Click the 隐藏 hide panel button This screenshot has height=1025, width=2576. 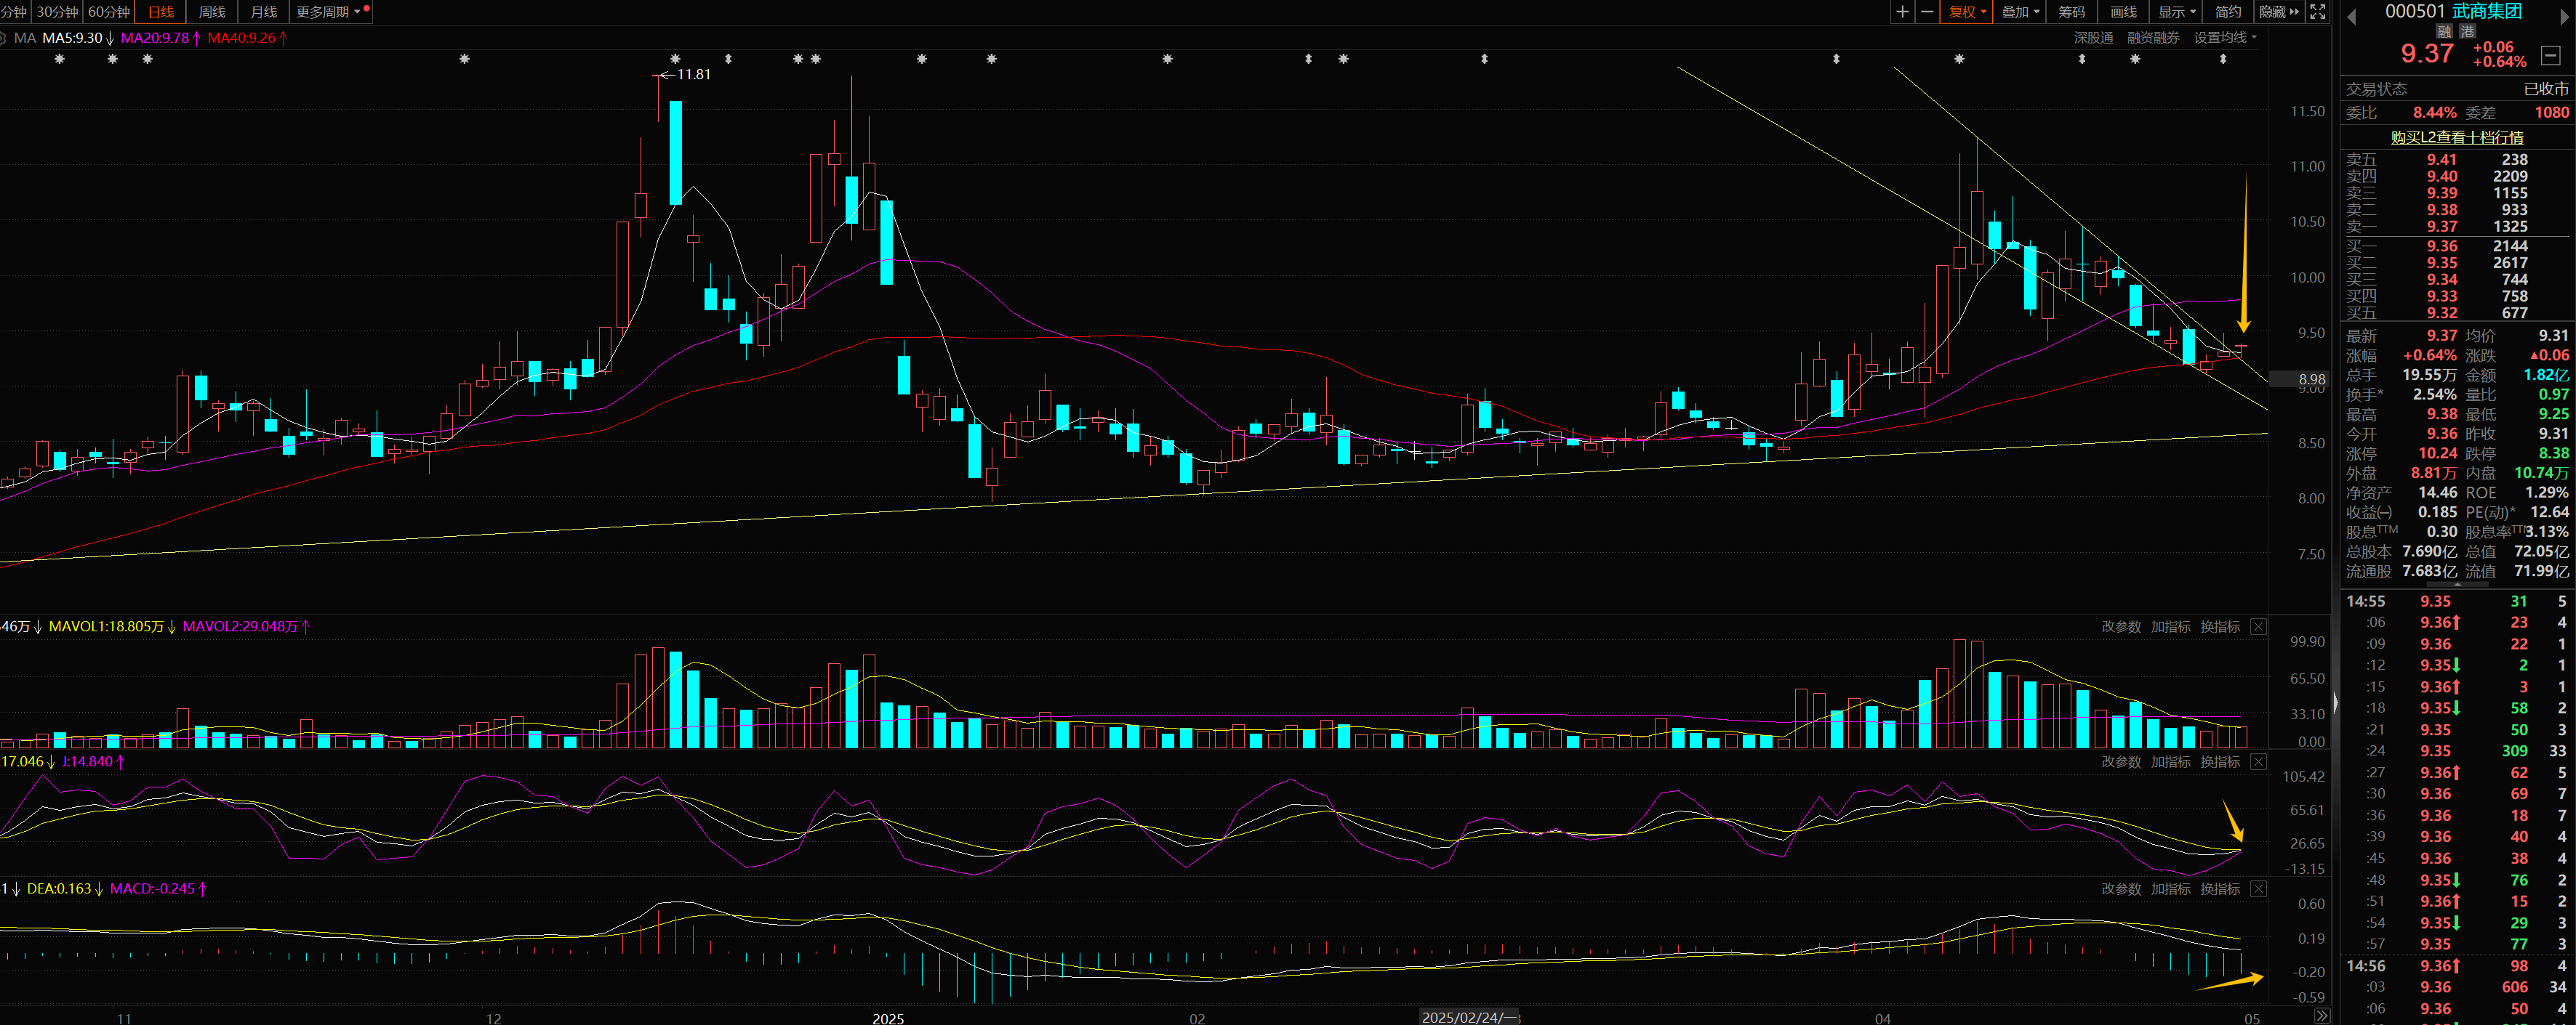click(2279, 12)
